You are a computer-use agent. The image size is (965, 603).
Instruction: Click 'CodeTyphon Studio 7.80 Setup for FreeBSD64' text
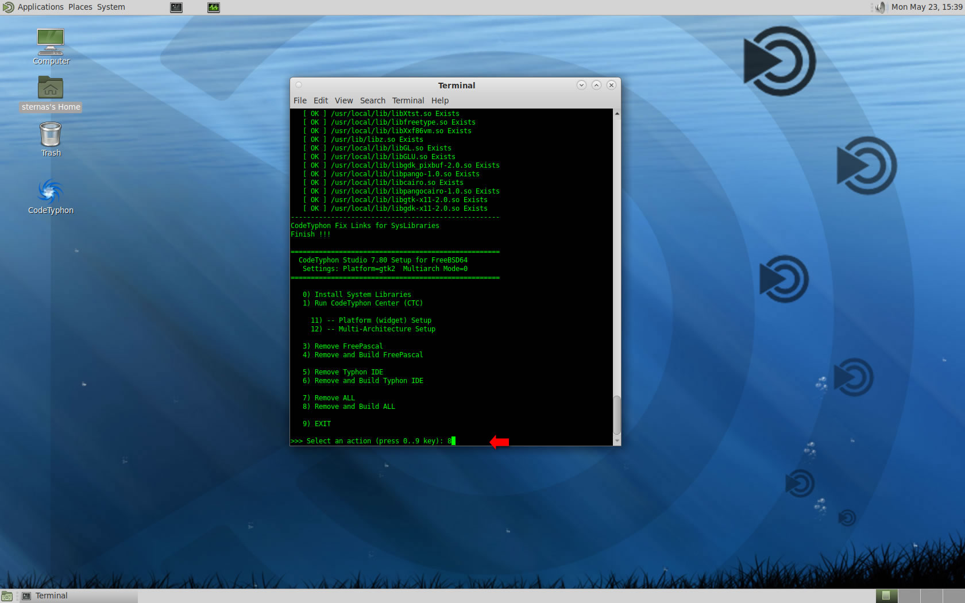383,260
